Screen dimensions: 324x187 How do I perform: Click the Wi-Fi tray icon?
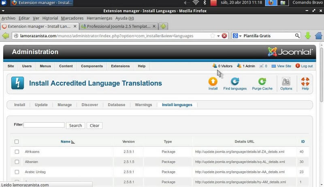tap(196, 2)
